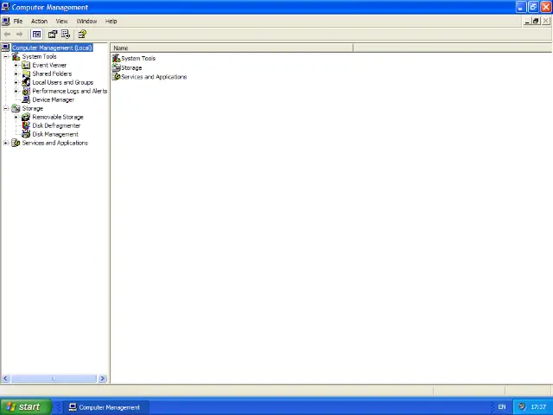Collapse the Storage tree node

click(x=6, y=108)
